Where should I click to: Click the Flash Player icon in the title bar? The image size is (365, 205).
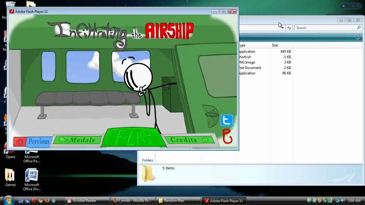12,11
